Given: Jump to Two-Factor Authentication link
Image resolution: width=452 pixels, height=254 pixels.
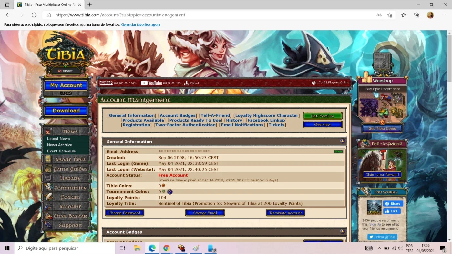Looking at the screenshot, I should pyautogui.click(x=186, y=125).
